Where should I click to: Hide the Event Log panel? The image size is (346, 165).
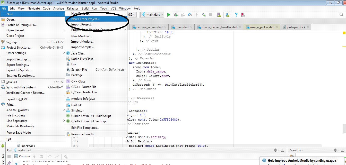[x=343, y=150]
